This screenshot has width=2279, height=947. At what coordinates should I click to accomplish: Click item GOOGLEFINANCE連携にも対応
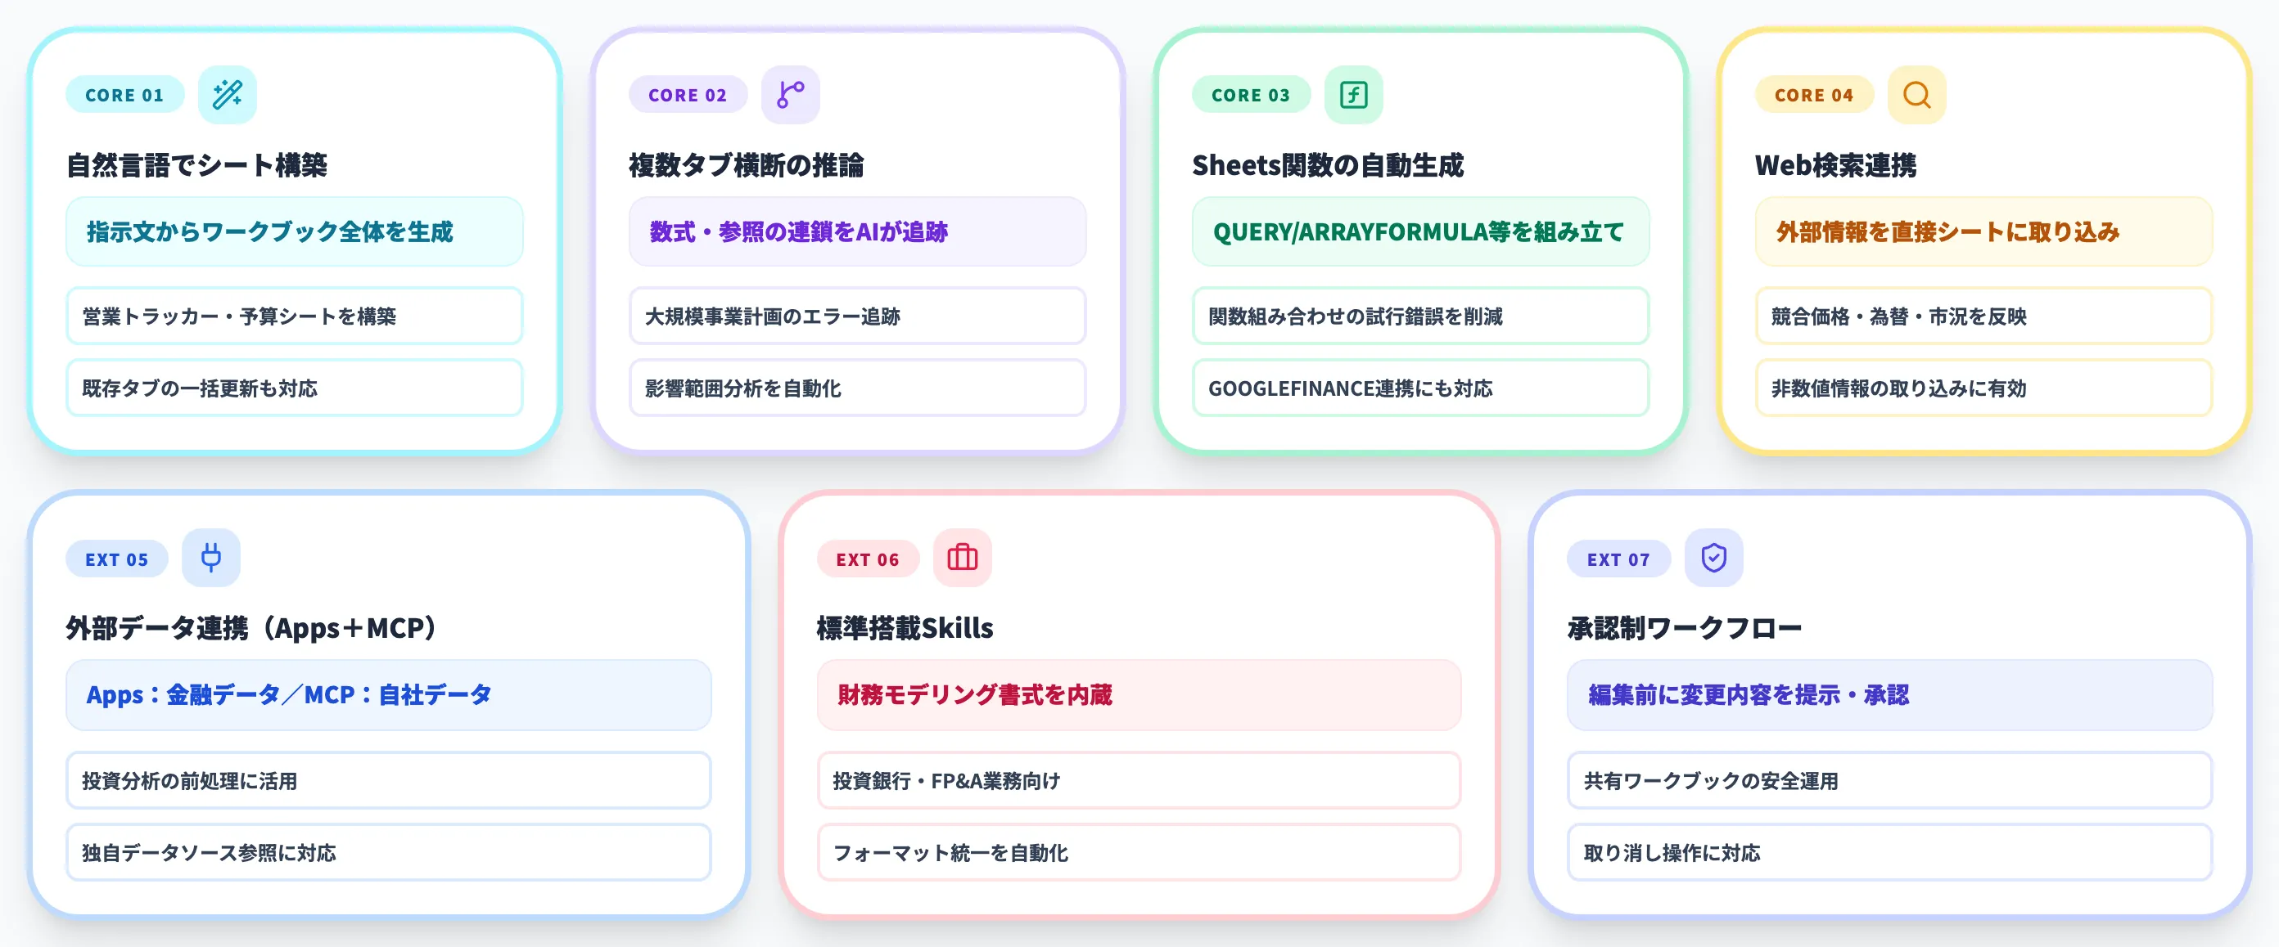click(1421, 388)
